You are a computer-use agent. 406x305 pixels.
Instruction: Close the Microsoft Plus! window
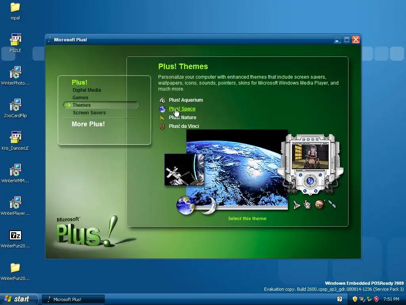pos(356,40)
